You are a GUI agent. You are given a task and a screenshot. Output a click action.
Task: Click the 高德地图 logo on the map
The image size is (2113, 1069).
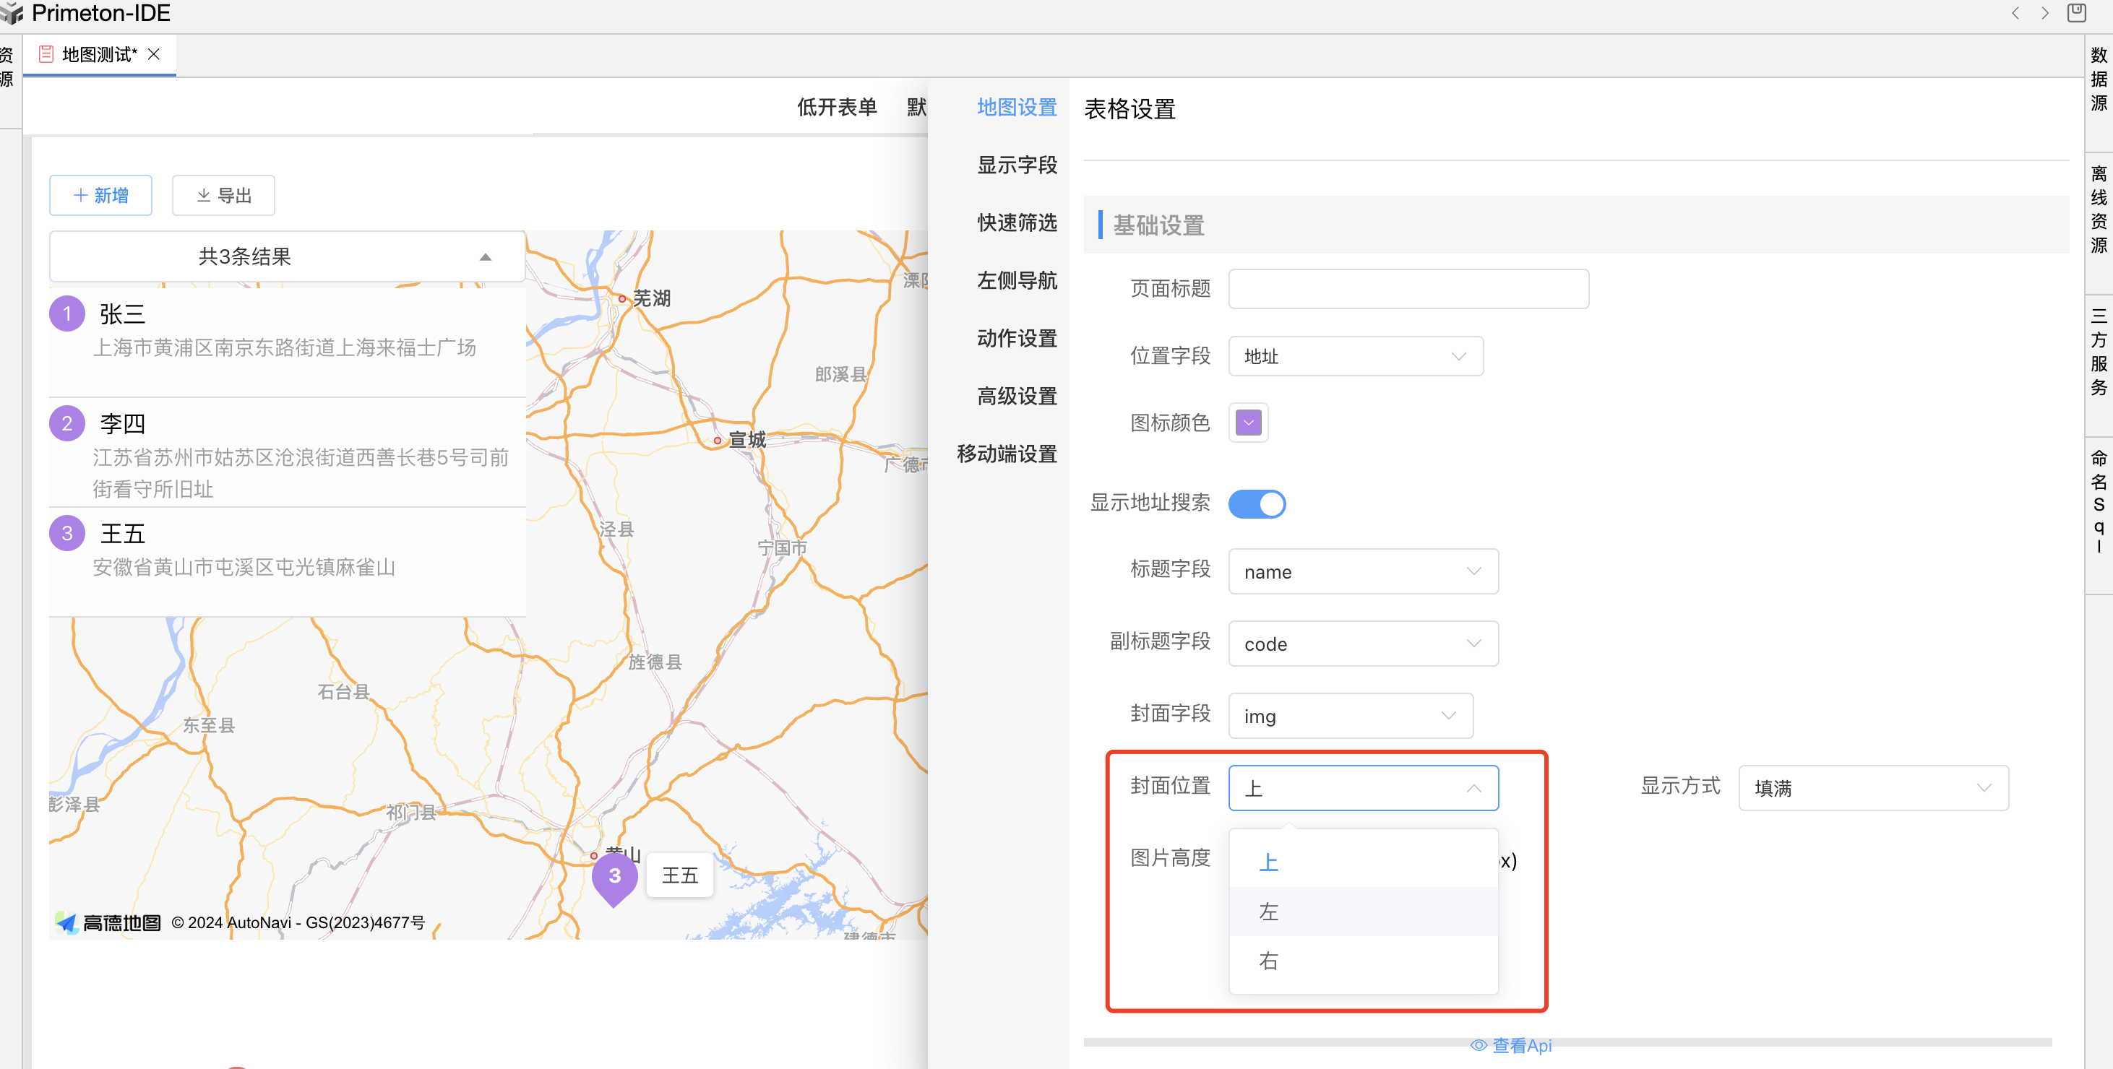coord(108,922)
